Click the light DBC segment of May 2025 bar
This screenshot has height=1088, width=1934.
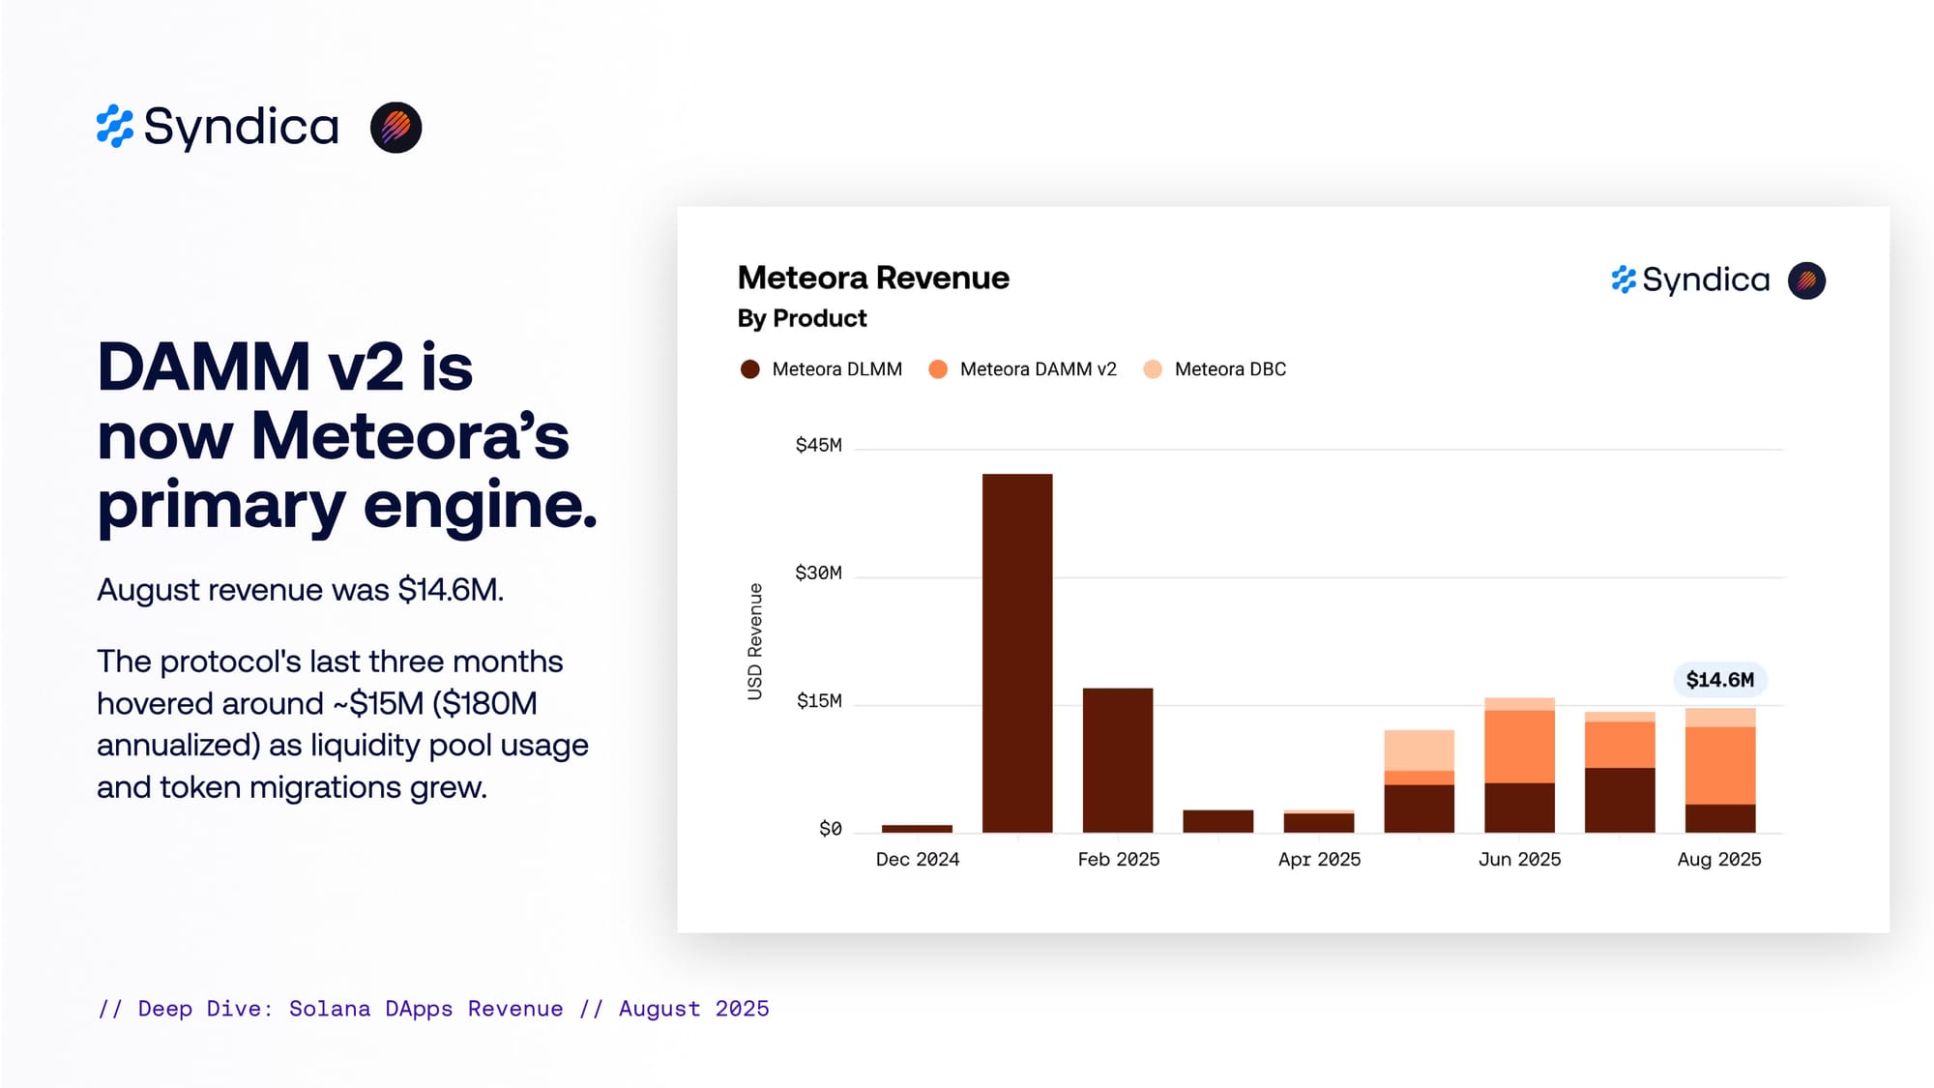(1419, 750)
